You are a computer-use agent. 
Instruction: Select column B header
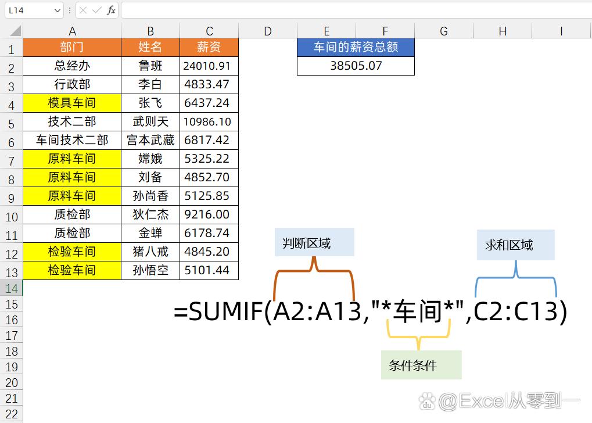(x=150, y=31)
